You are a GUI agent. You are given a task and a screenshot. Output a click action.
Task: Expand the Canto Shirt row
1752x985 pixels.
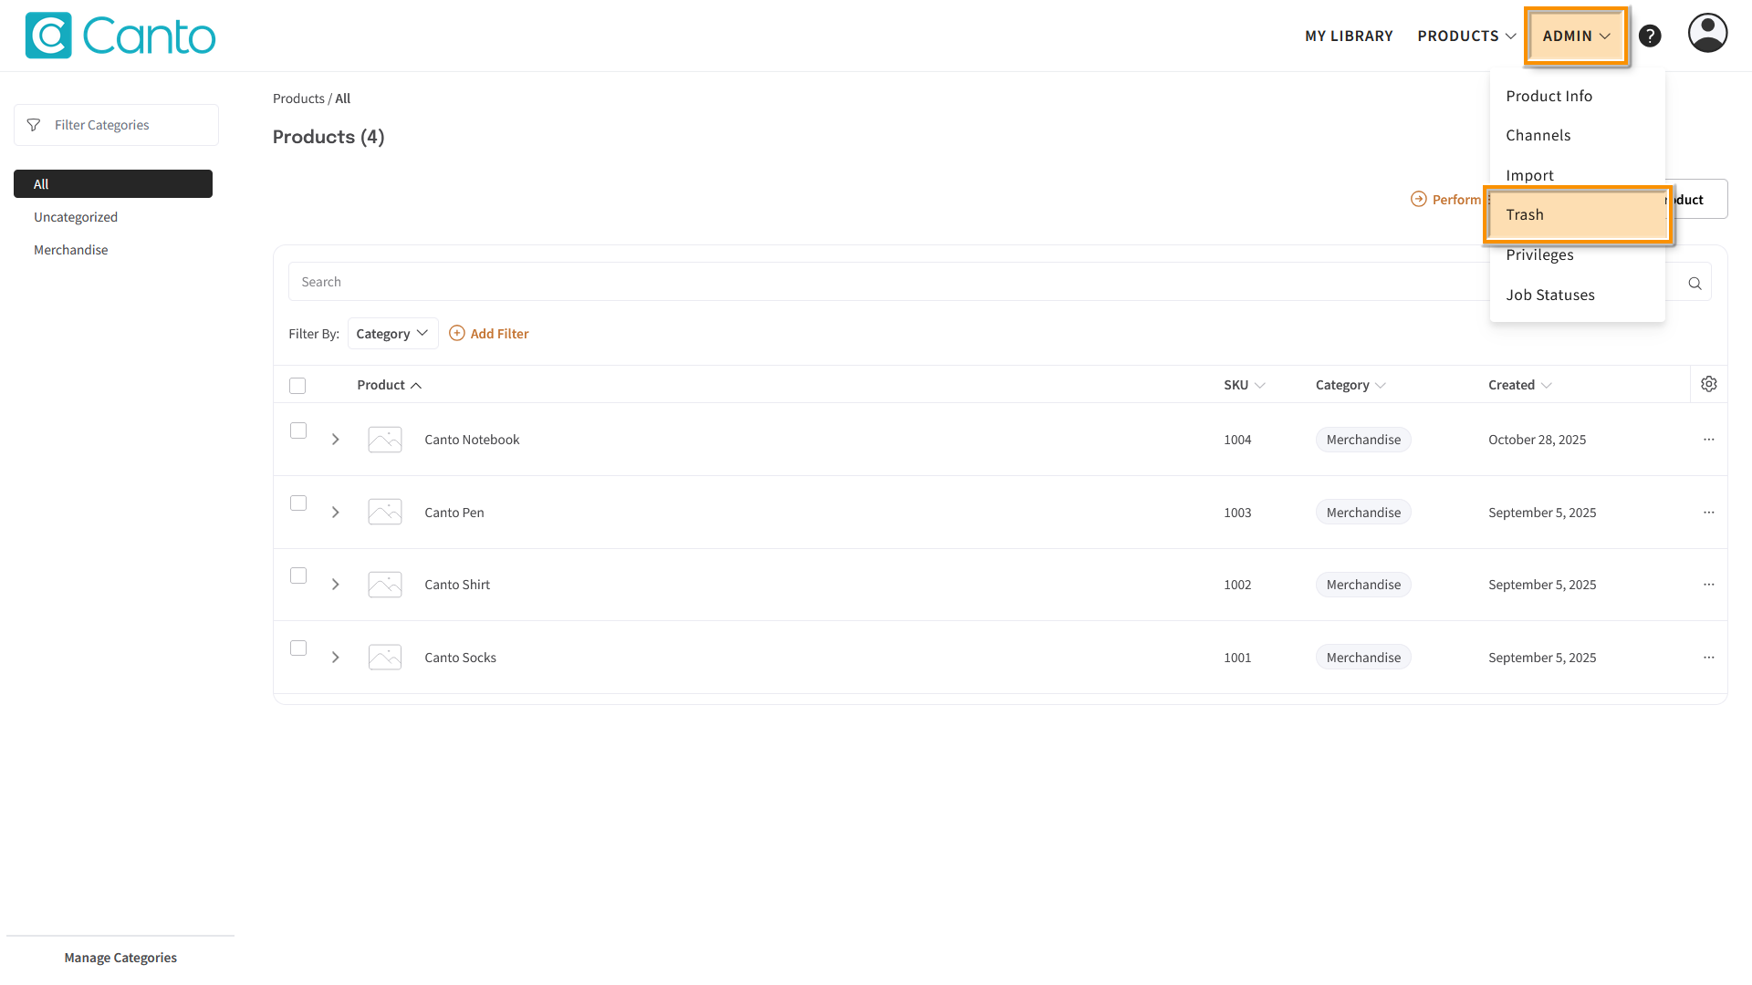point(336,585)
